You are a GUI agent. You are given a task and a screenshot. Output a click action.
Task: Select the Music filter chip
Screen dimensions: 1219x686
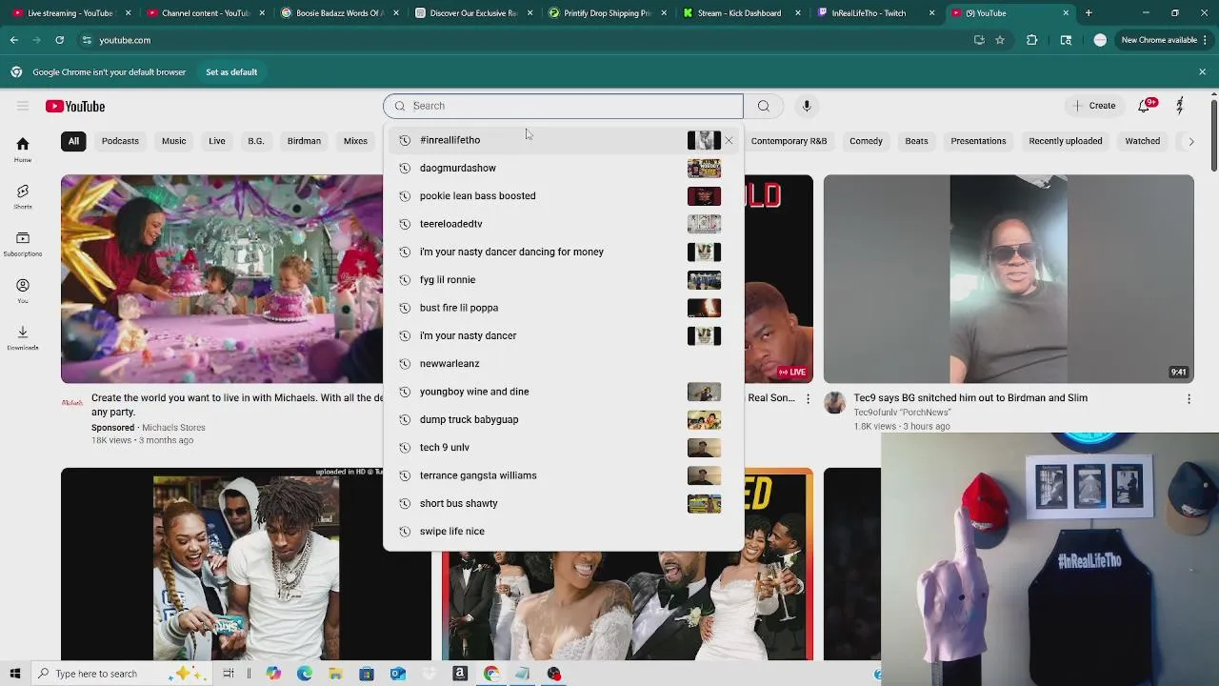pos(173,141)
